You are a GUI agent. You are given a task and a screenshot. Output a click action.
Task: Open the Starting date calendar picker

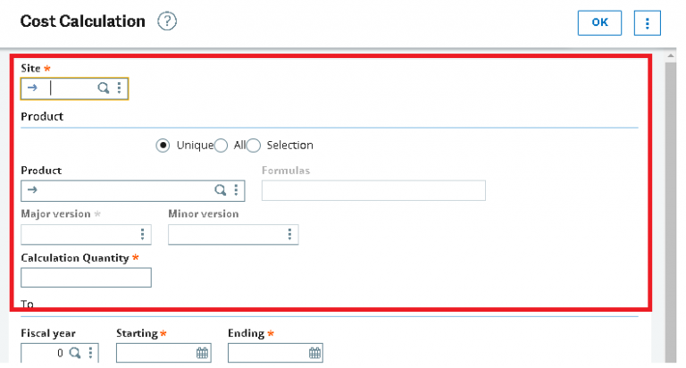pos(203,353)
